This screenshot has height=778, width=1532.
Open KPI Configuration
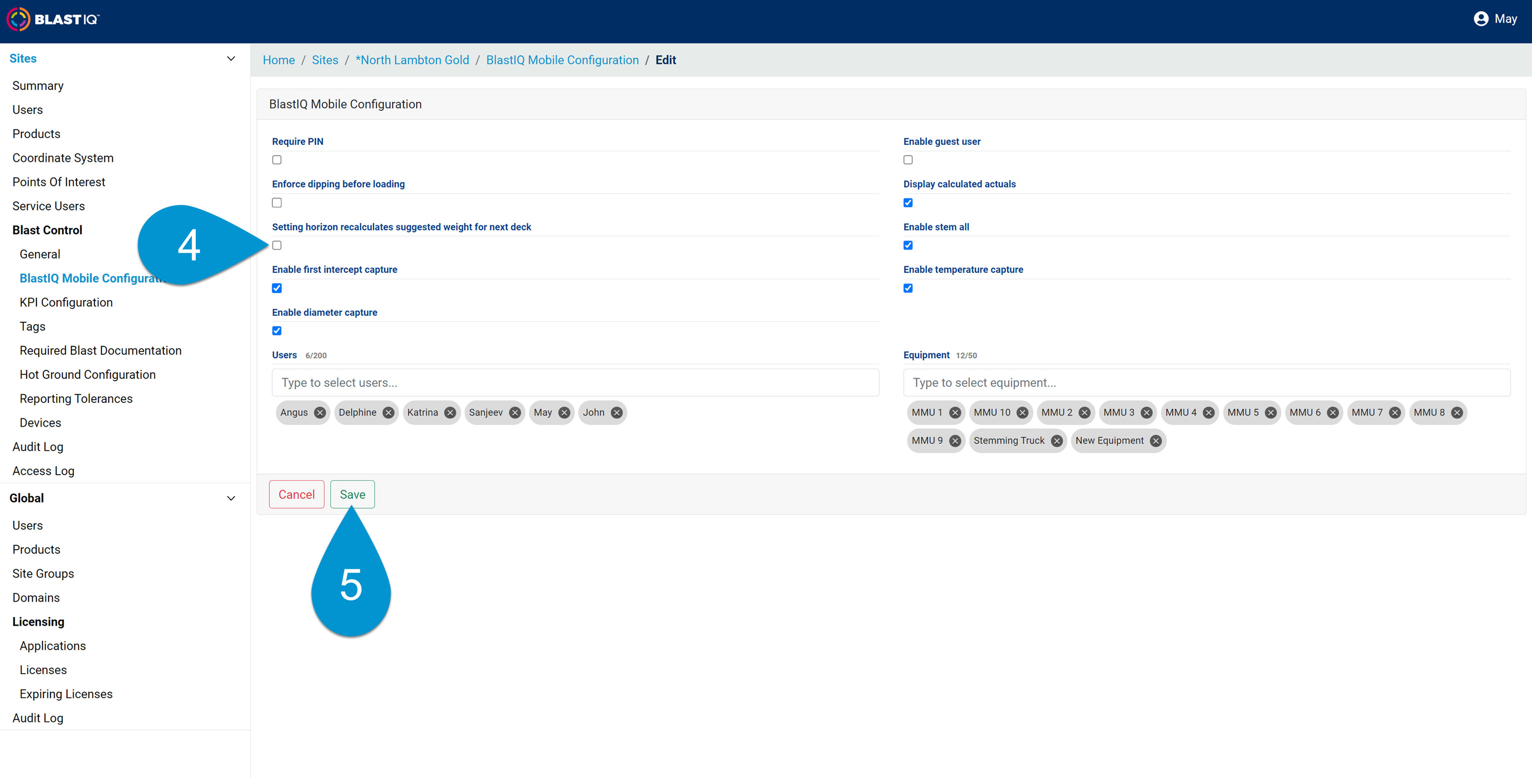pyautogui.click(x=66, y=302)
